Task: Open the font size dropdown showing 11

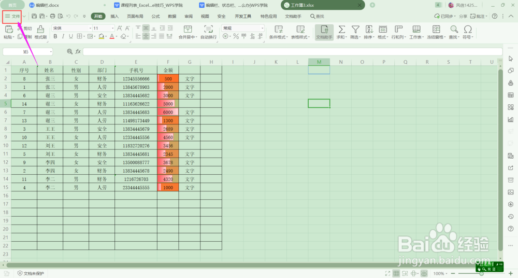Action: [x=112, y=28]
